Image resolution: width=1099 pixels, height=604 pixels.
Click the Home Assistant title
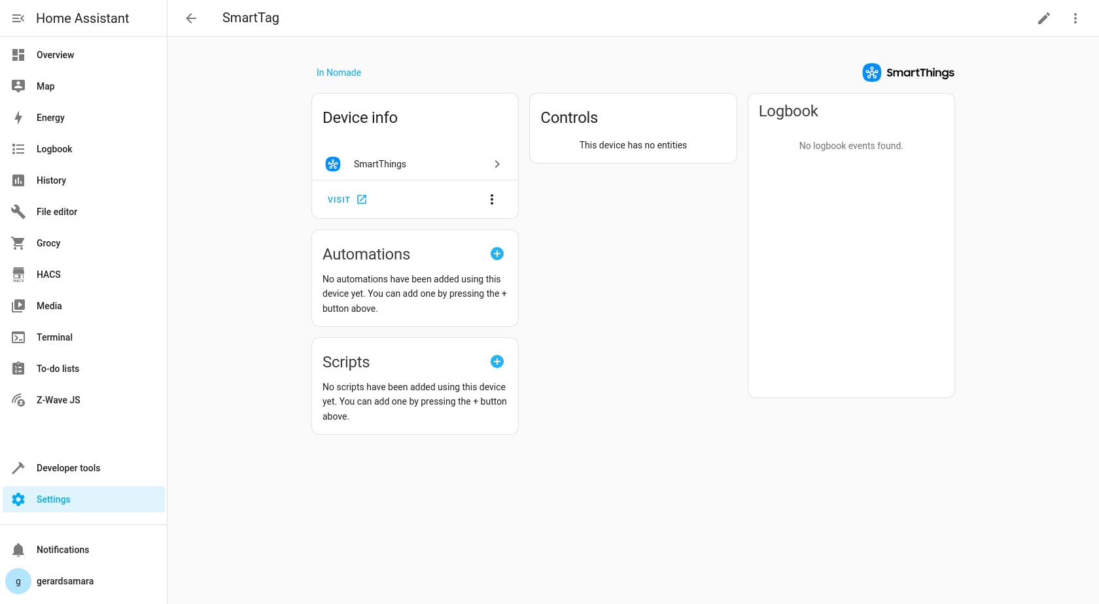tap(82, 18)
